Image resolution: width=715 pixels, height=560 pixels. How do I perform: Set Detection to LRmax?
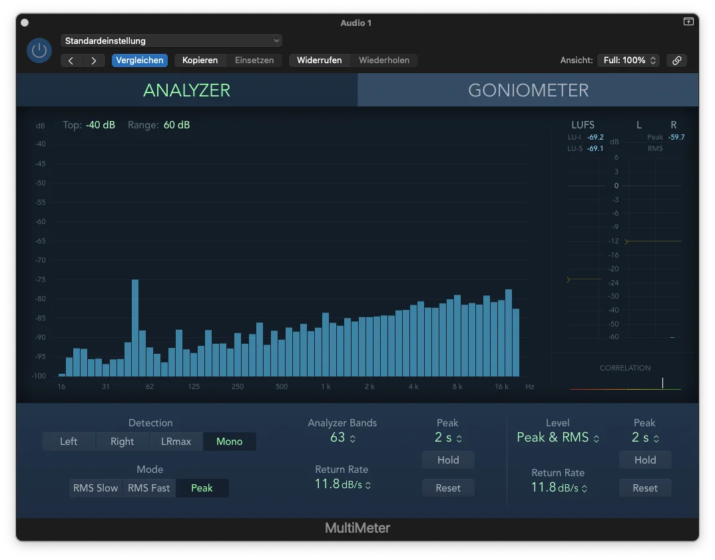[x=176, y=442]
